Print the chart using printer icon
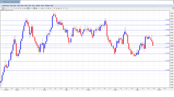 tap(59, 8)
